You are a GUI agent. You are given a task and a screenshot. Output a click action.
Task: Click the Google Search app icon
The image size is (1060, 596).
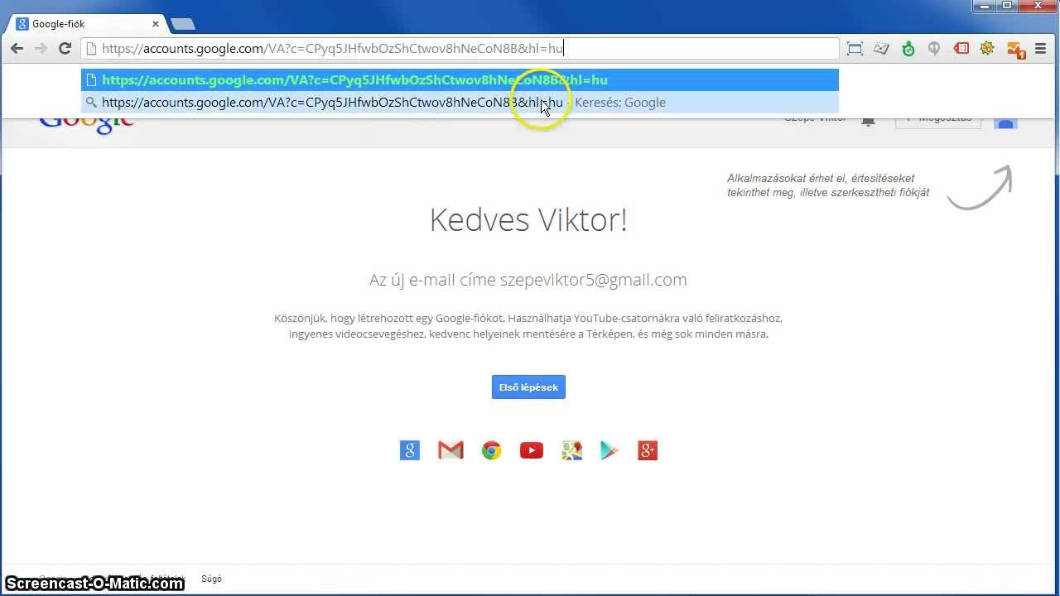coord(410,450)
